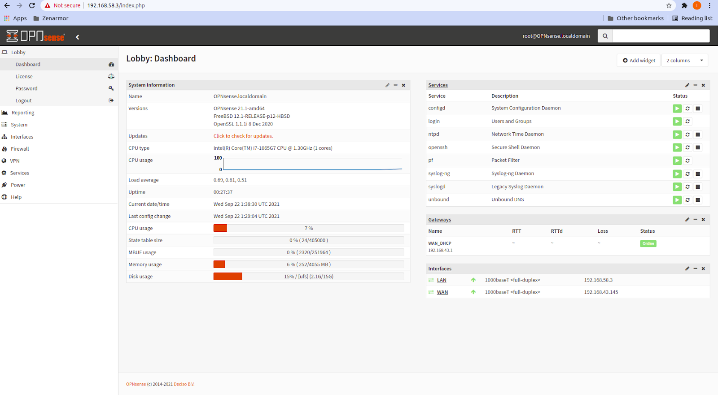Stop the unbound DNS service
Image resolution: width=718 pixels, height=395 pixels.
click(698, 200)
